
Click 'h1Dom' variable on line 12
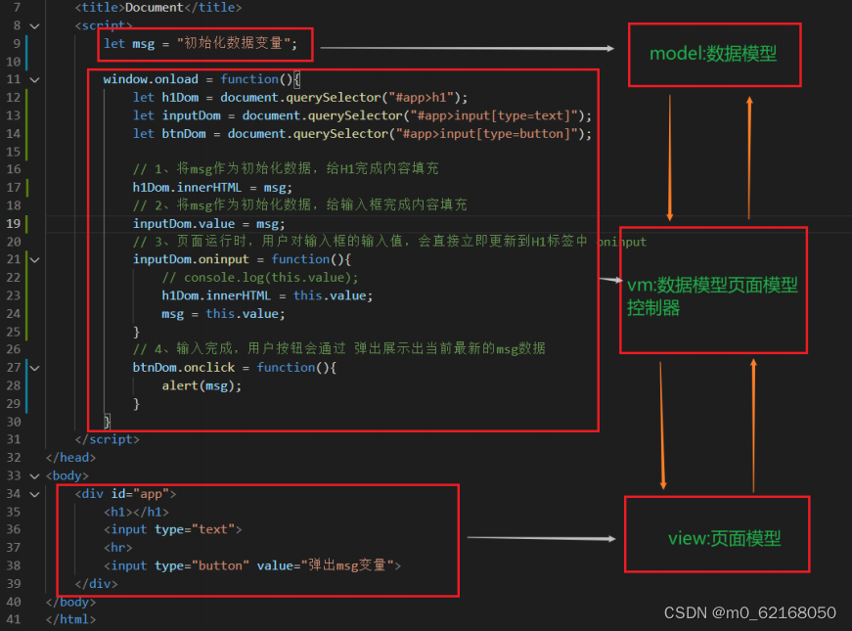[180, 97]
